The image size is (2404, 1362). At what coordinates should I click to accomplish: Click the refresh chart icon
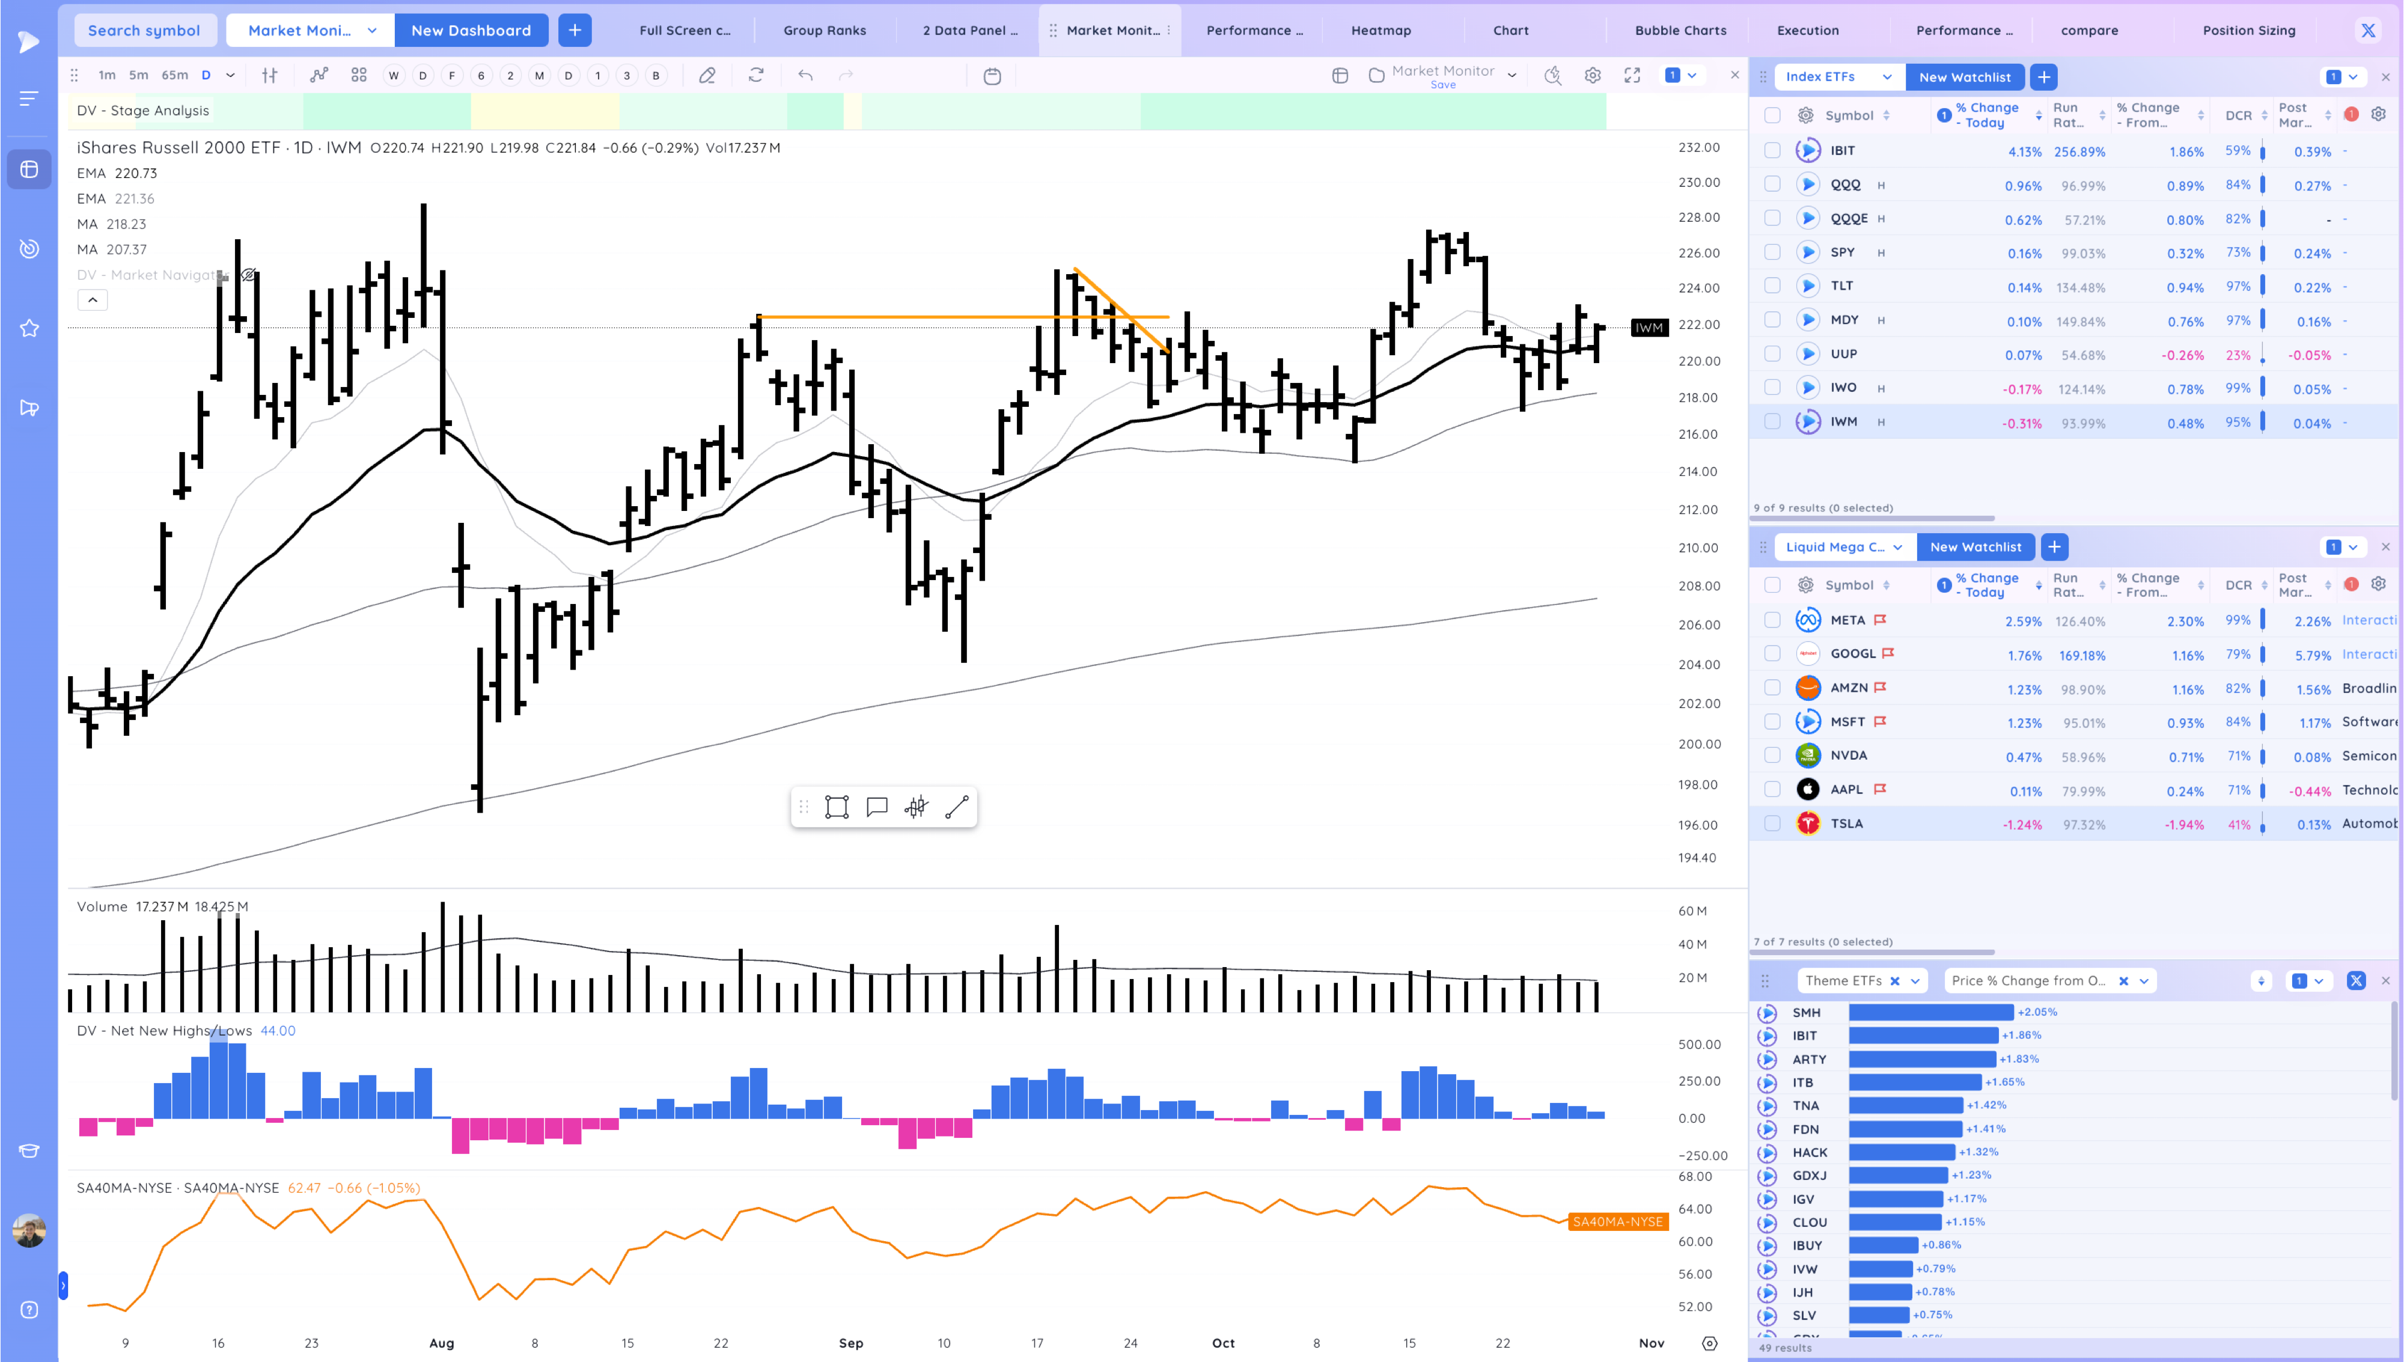pyautogui.click(x=755, y=76)
